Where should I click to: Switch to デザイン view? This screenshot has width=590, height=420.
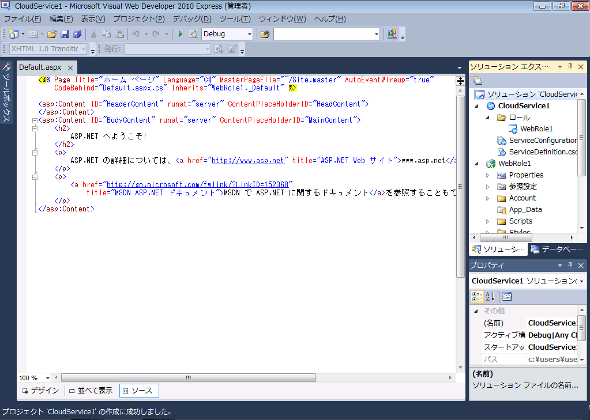[40, 391]
